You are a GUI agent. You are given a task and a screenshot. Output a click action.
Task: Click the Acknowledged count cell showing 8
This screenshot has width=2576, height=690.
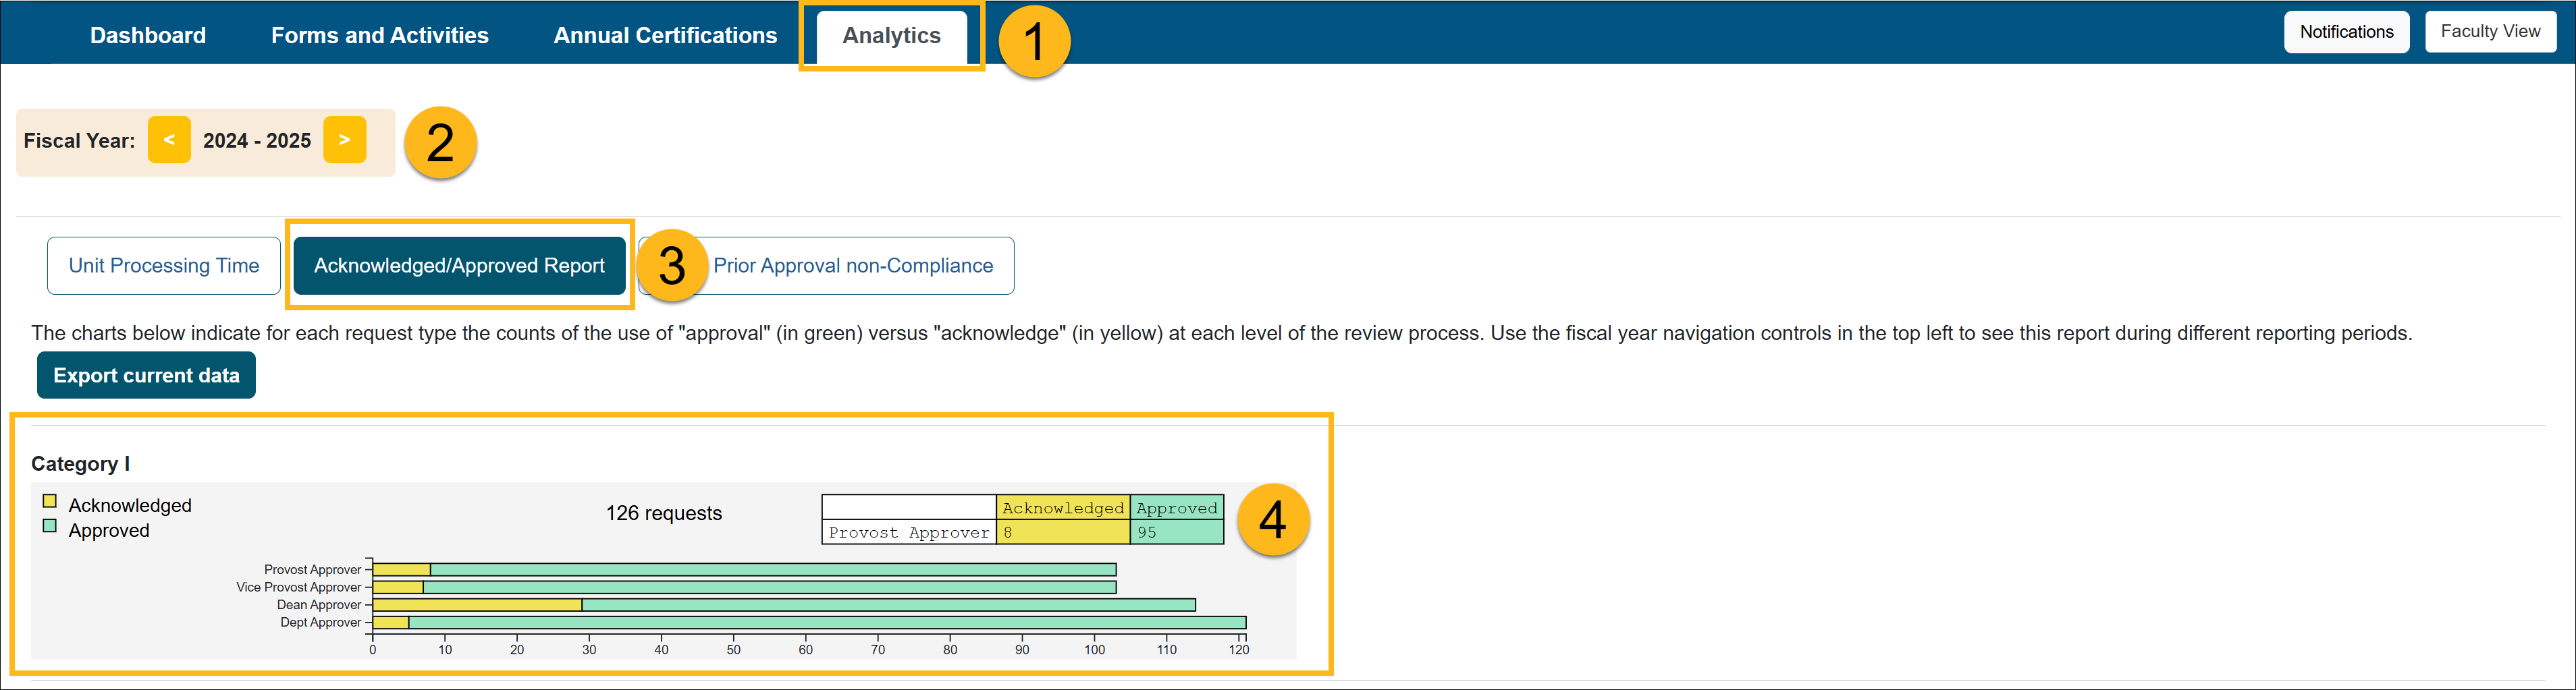click(1062, 532)
